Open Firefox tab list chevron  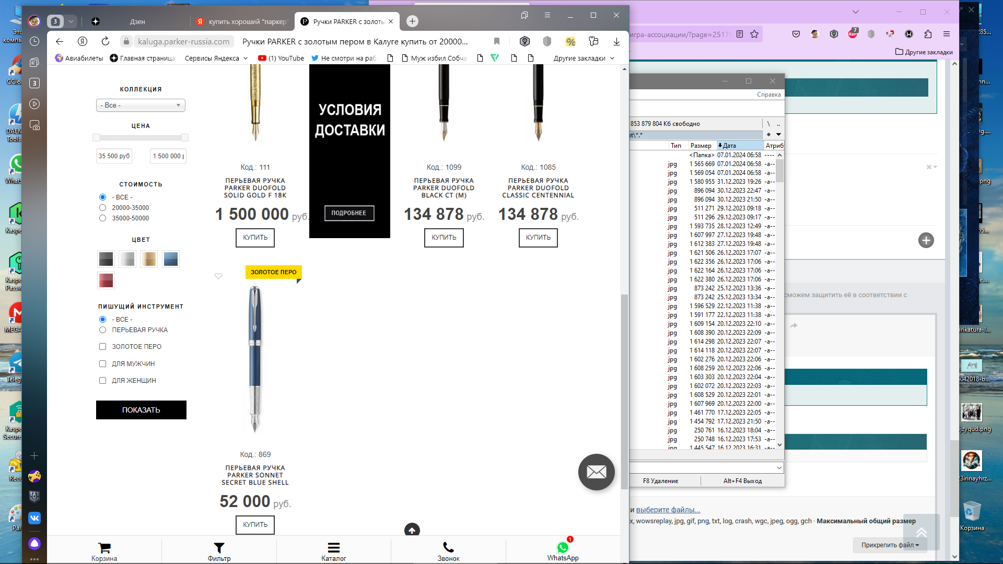(x=855, y=11)
